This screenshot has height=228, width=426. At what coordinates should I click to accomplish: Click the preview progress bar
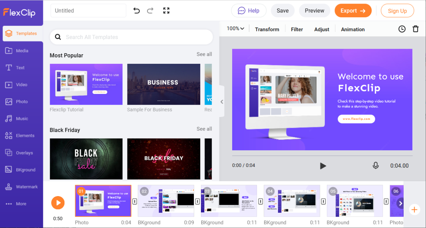point(322,156)
